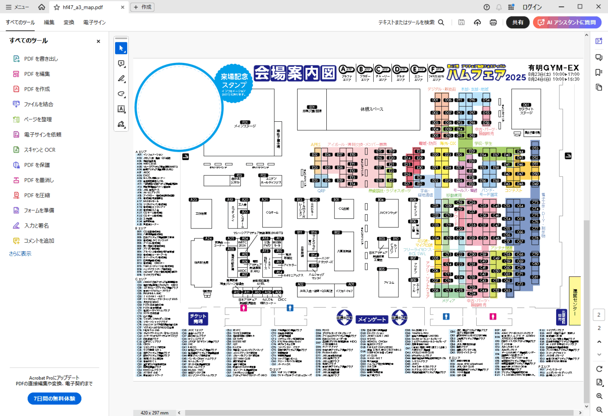Screen dimensions: 608x416
Task: Star the hf47_a3_map.pdf tab as favorite
Action: pos(57,7)
